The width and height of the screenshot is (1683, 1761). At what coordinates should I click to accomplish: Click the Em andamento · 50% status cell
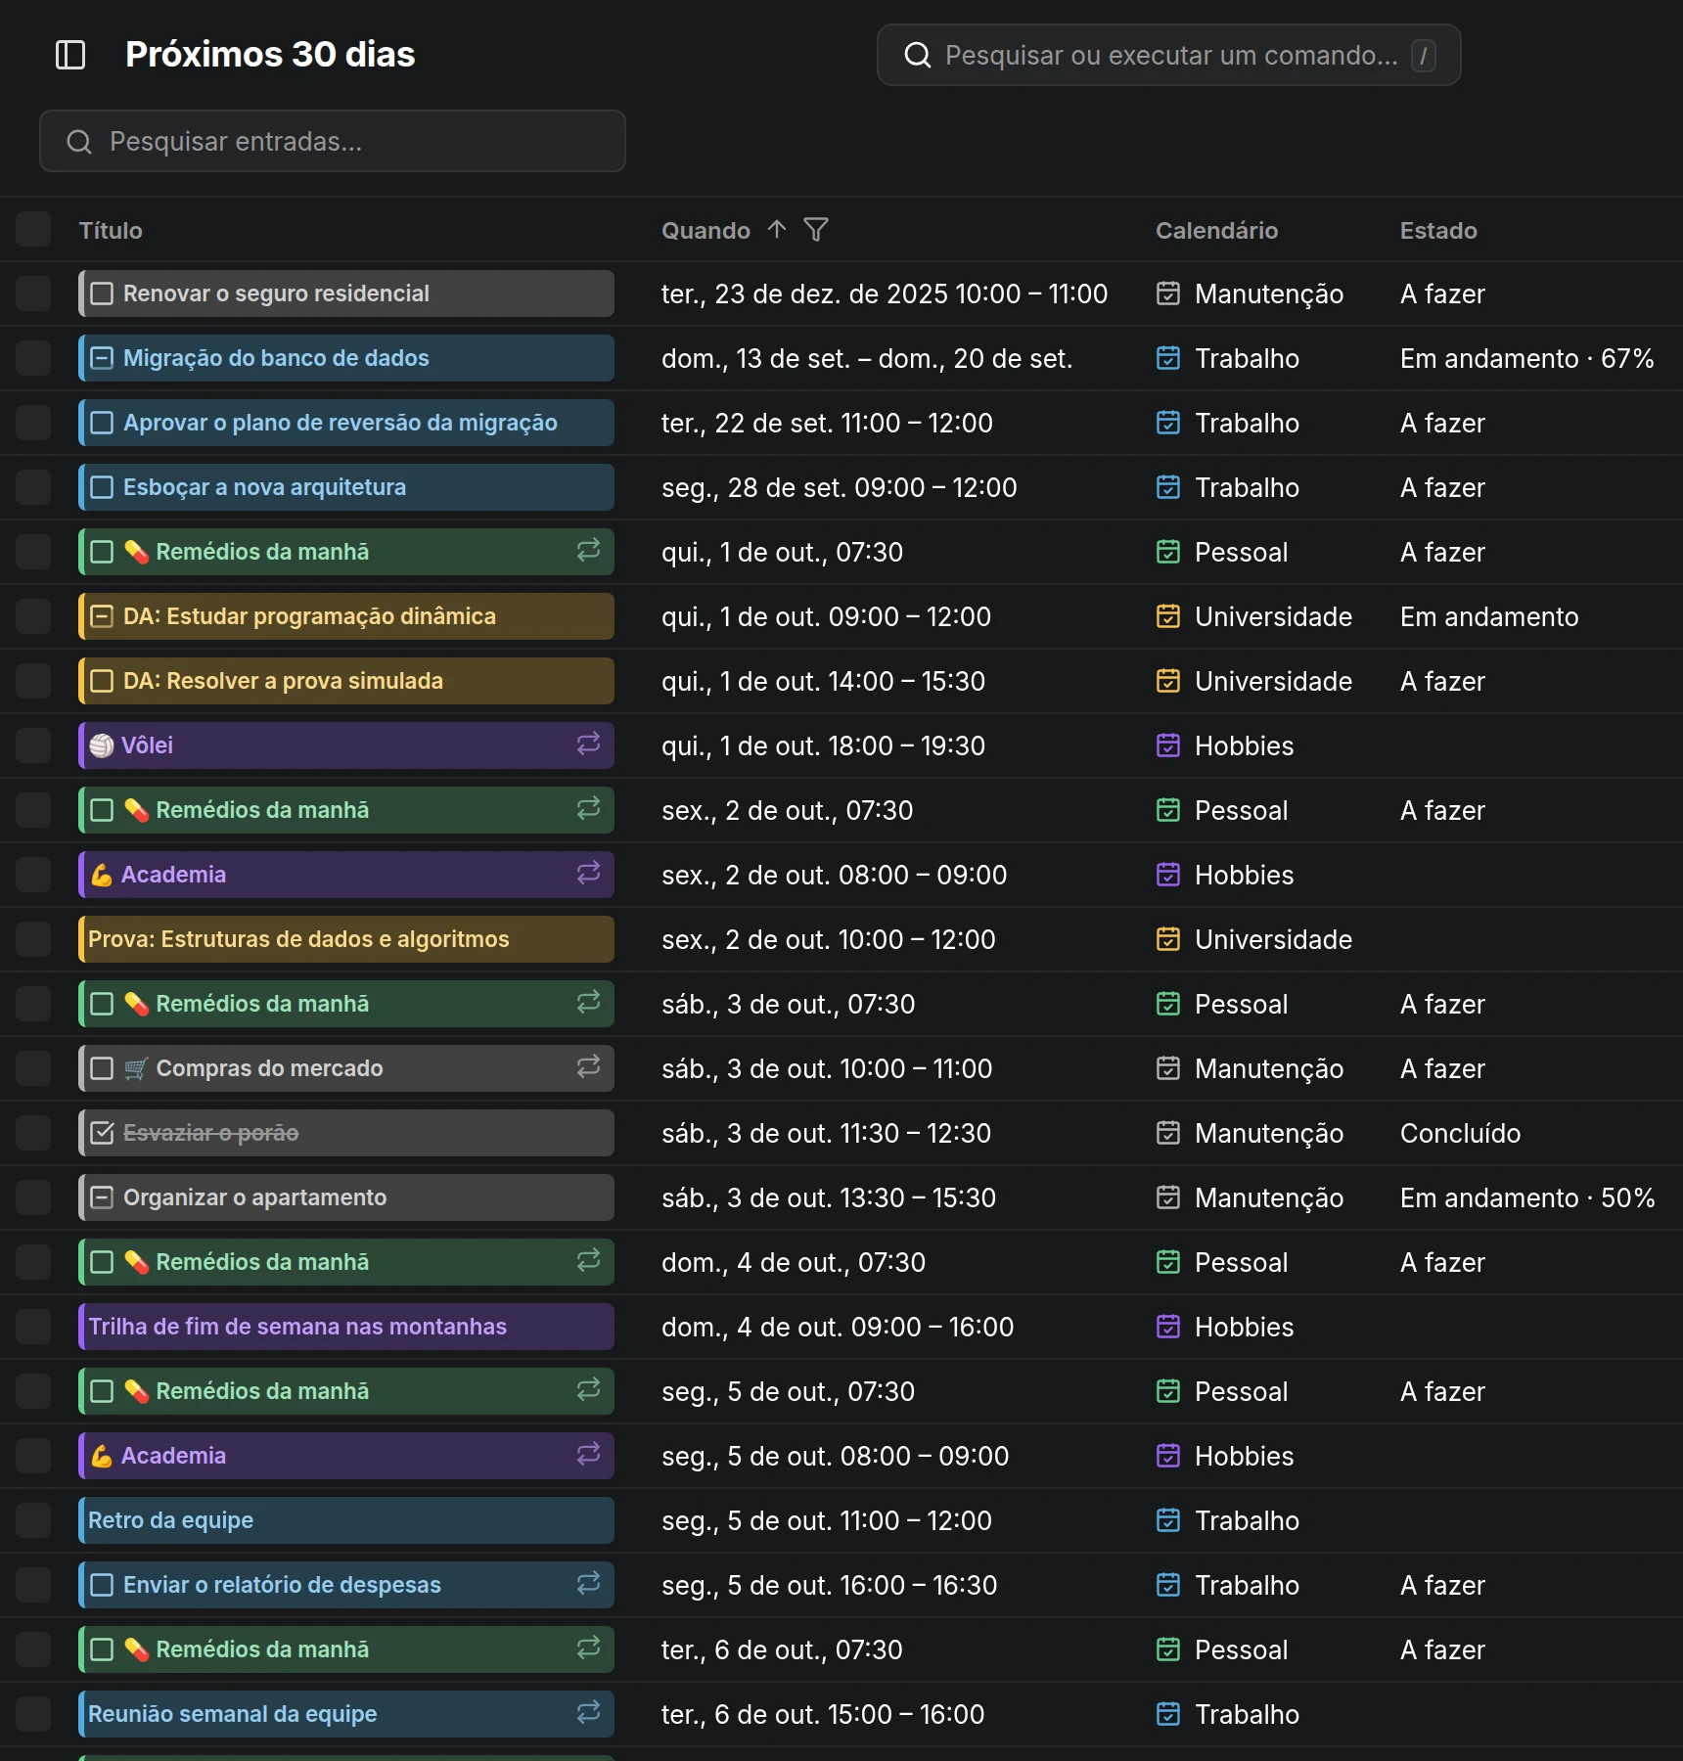pyautogui.click(x=1526, y=1197)
